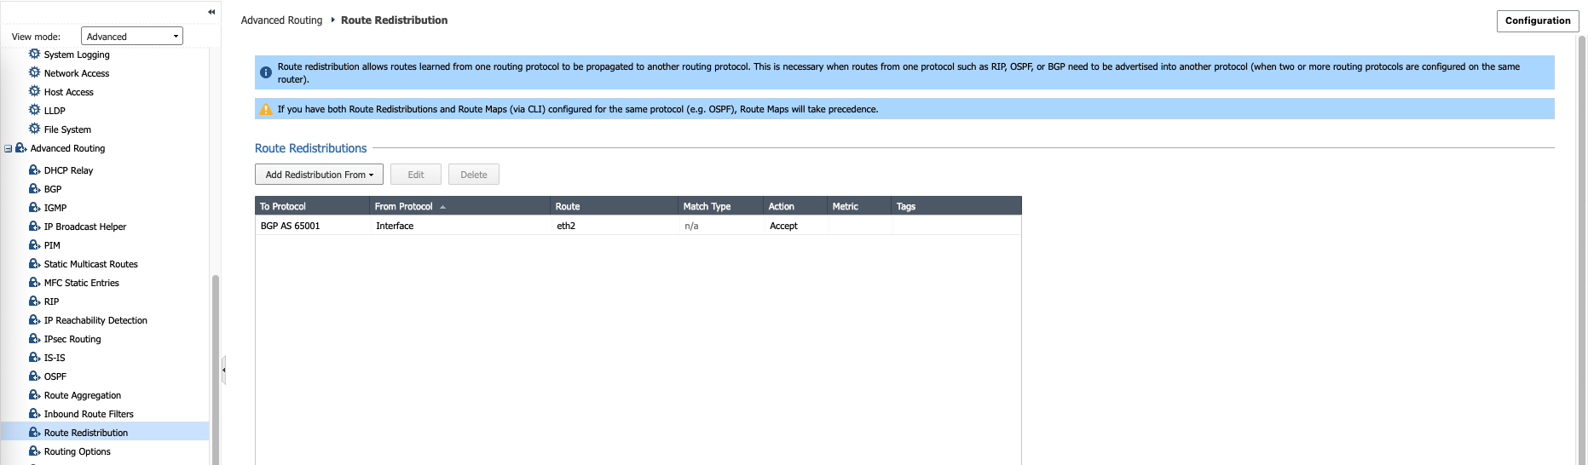Open the Add Redistribution From dropdown
Screen dimensions: 1588x465
pos(319,175)
